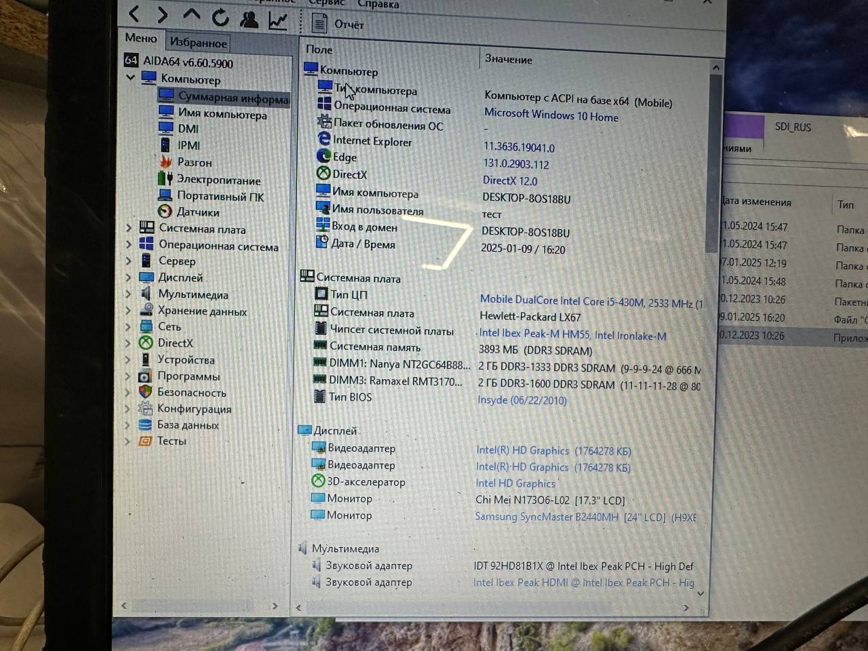Viewport: 868px width, 651px height.
Task: Open the Insyde (06/22/2010) BIOS link
Action: (x=522, y=400)
